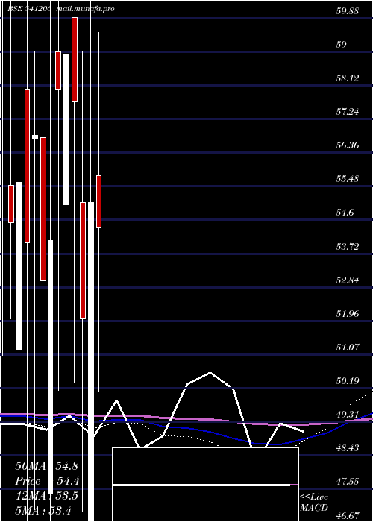Click the 50.19 price axis label
373x522 pixels.
(x=347, y=381)
